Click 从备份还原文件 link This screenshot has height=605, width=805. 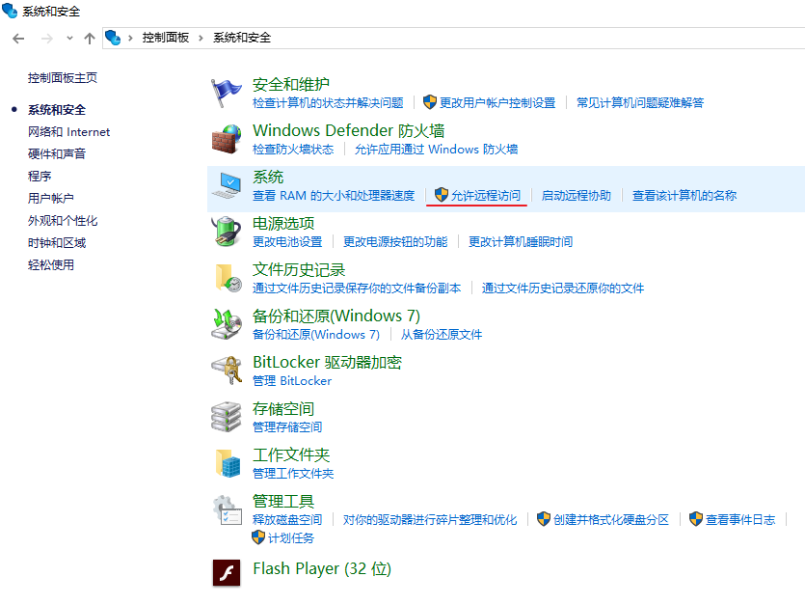[442, 335]
